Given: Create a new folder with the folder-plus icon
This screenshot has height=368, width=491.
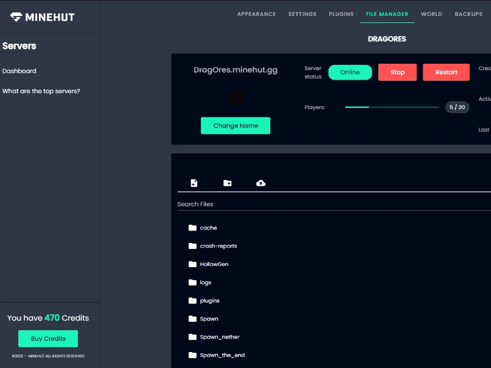Looking at the screenshot, I should [x=227, y=183].
